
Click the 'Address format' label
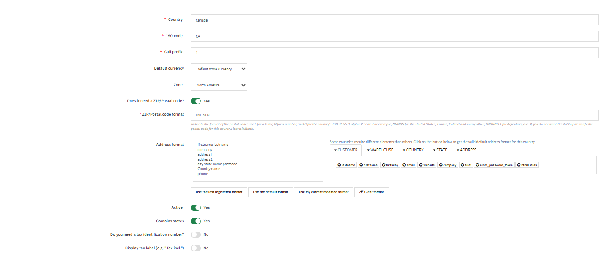170,145
